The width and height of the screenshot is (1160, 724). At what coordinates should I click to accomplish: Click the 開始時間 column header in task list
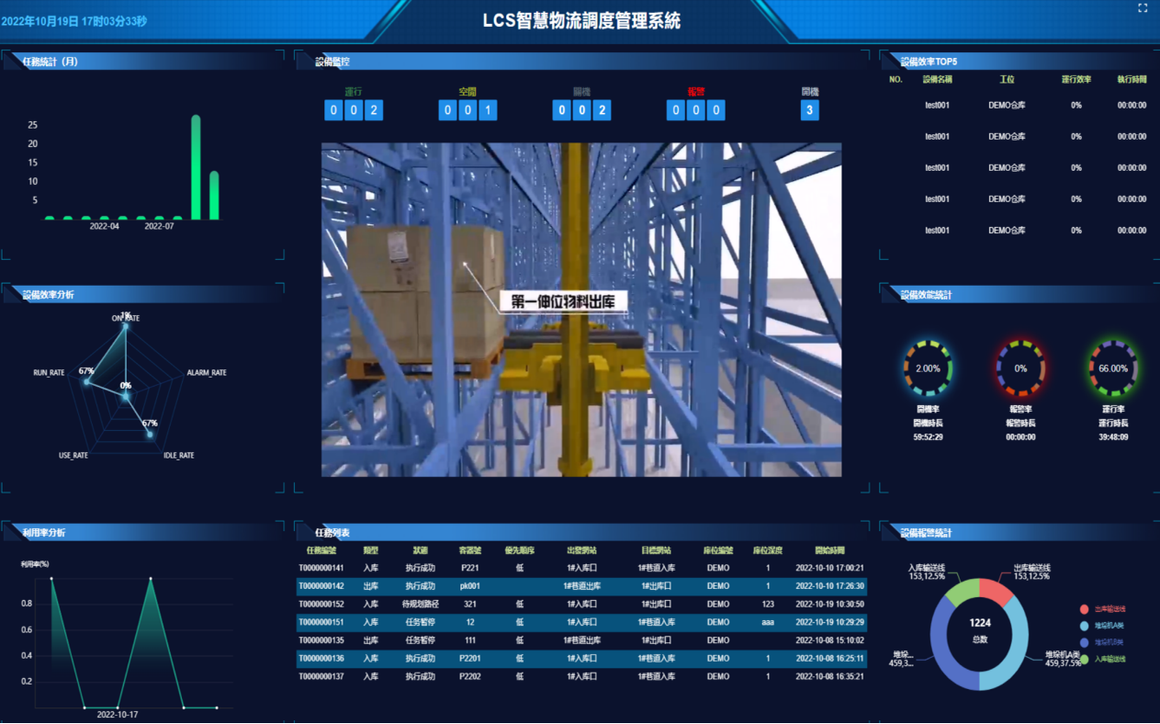click(829, 550)
